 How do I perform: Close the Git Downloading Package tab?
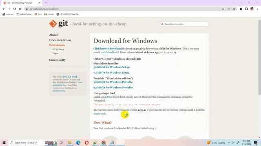point(39,3)
